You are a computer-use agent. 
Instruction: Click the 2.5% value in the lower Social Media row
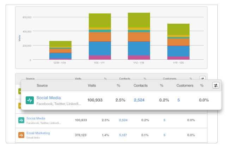point(105,120)
